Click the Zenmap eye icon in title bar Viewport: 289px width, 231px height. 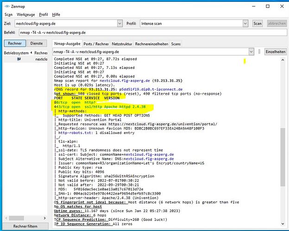click(7, 6)
